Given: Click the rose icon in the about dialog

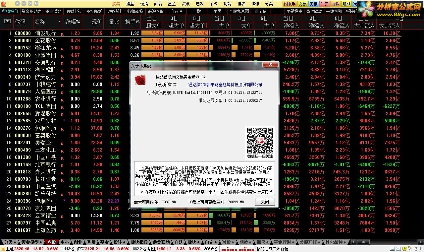Looking at the screenshot, I should [140, 80].
